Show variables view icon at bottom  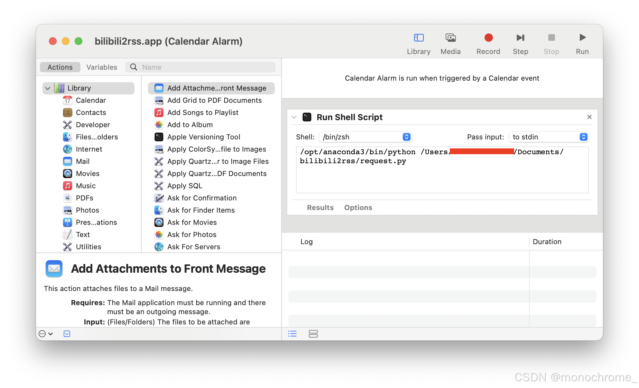click(x=313, y=334)
